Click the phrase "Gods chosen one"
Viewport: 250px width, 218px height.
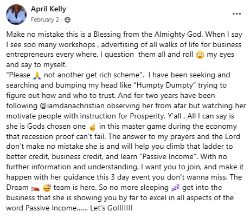pyautogui.click(x=56, y=127)
